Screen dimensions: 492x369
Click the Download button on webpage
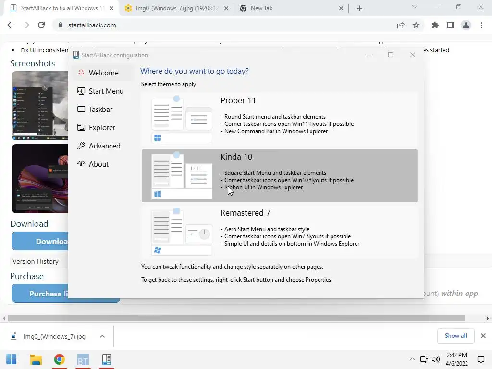(40, 241)
